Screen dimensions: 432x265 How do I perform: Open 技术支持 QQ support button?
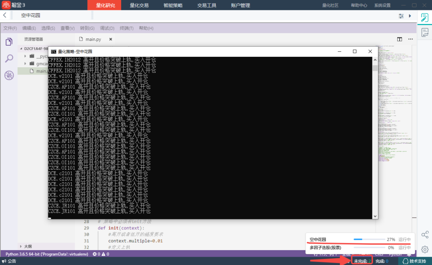tap(414, 261)
